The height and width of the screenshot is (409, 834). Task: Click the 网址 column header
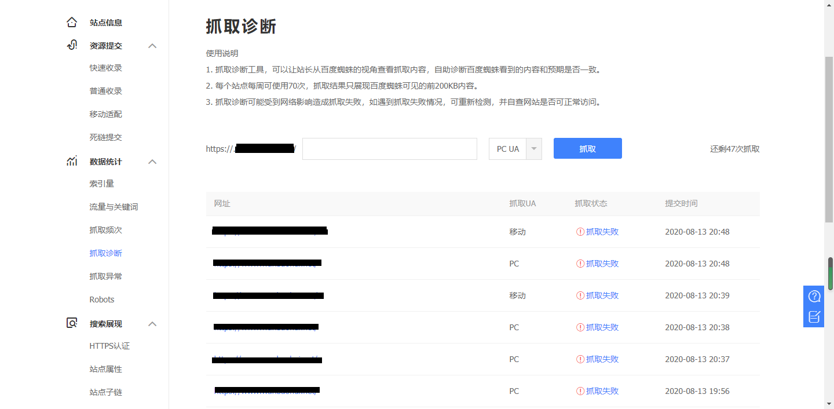click(222, 203)
